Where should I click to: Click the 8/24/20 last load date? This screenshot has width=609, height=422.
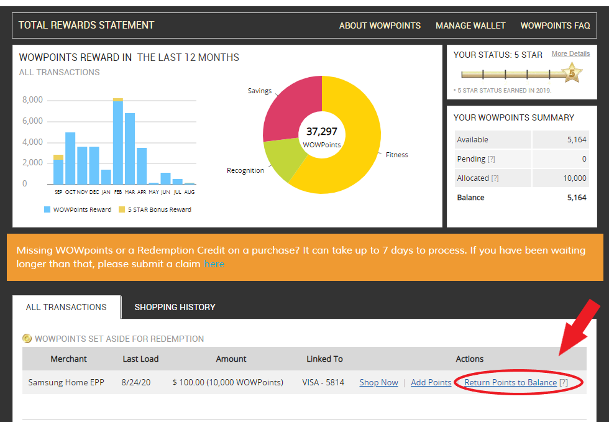click(136, 382)
